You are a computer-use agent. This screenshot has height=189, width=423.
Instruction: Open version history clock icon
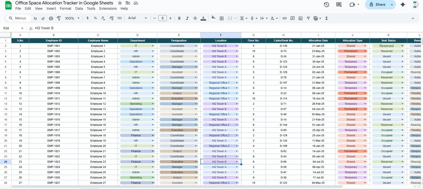click(327, 5)
